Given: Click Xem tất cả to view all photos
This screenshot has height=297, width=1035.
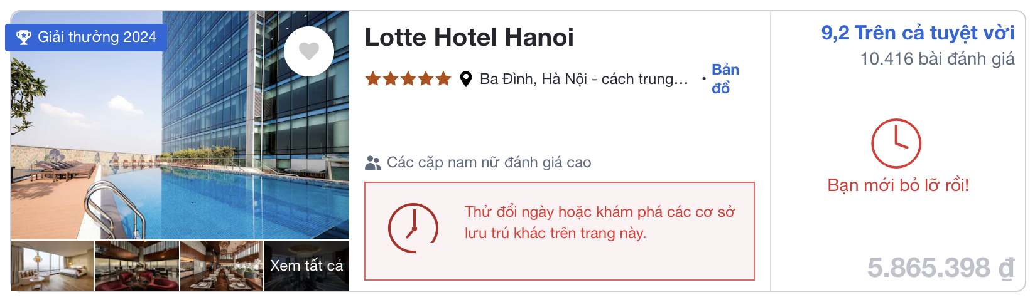Looking at the screenshot, I should click(306, 266).
